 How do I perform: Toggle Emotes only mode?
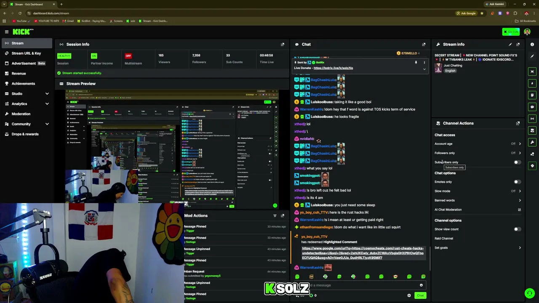click(x=517, y=182)
